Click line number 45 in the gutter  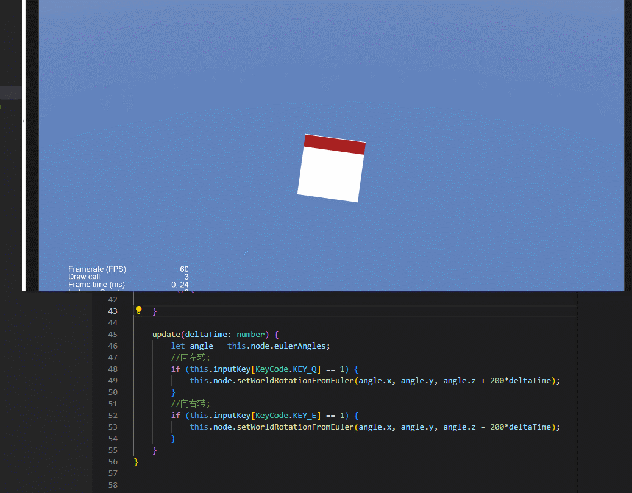point(113,334)
